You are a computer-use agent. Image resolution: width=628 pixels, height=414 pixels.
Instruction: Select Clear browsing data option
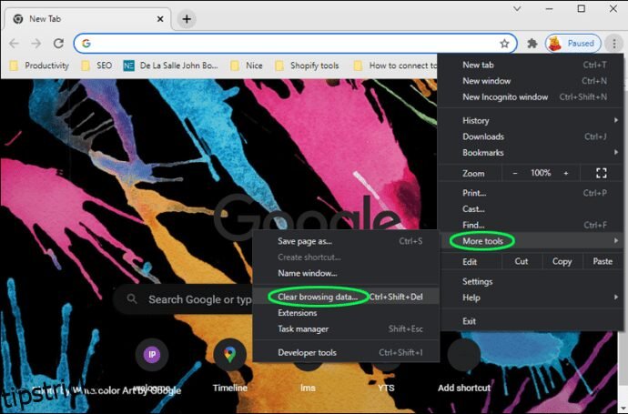tap(318, 297)
